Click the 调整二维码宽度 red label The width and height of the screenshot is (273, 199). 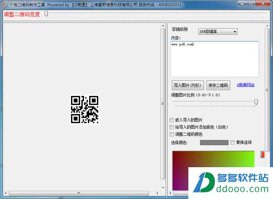tap(22, 14)
